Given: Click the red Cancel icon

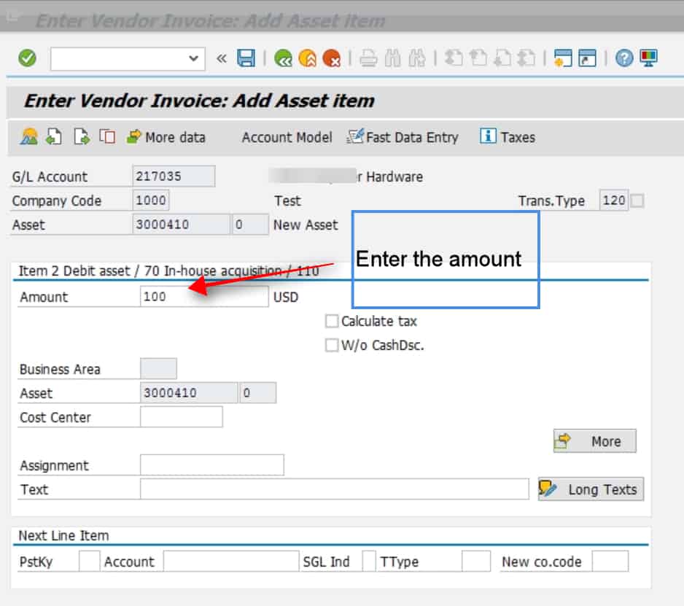Looking at the screenshot, I should (332, 58).
